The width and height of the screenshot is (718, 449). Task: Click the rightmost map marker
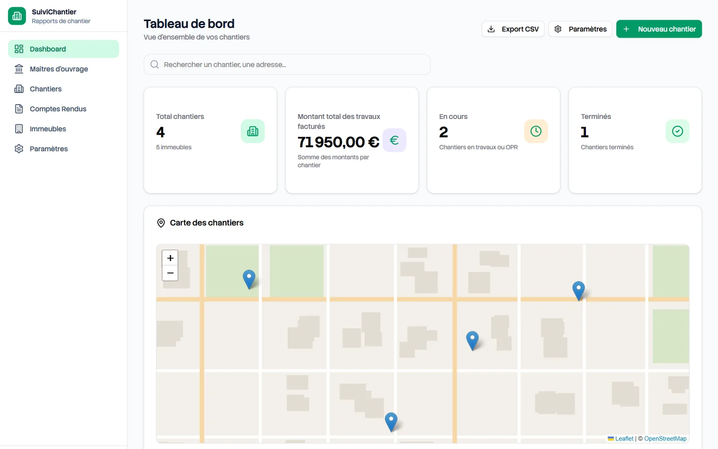(579, 291)
